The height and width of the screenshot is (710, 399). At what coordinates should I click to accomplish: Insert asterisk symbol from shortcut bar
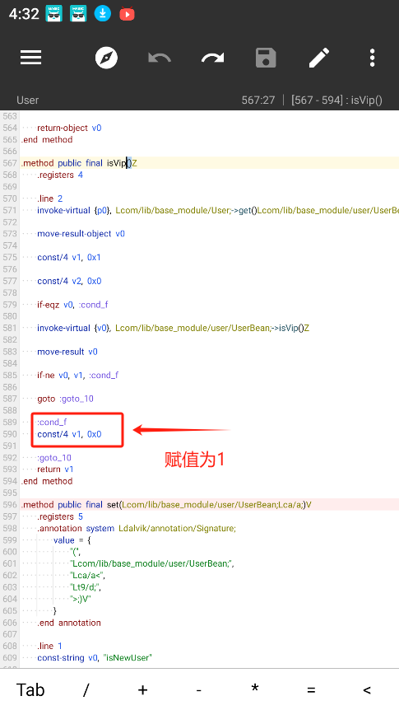(255, 689)
